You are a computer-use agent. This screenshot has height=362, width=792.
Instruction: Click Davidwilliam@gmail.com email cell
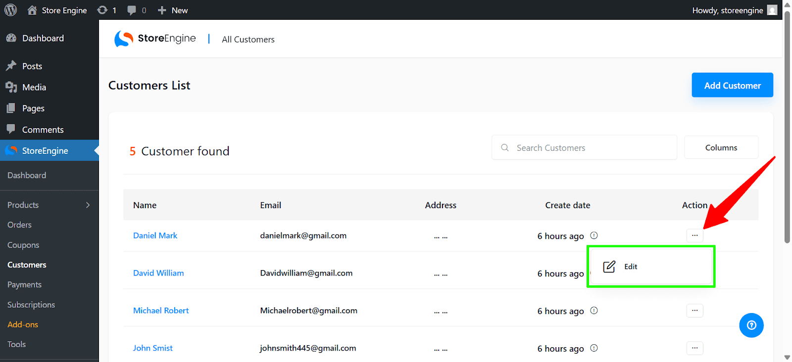pos(306,273)
